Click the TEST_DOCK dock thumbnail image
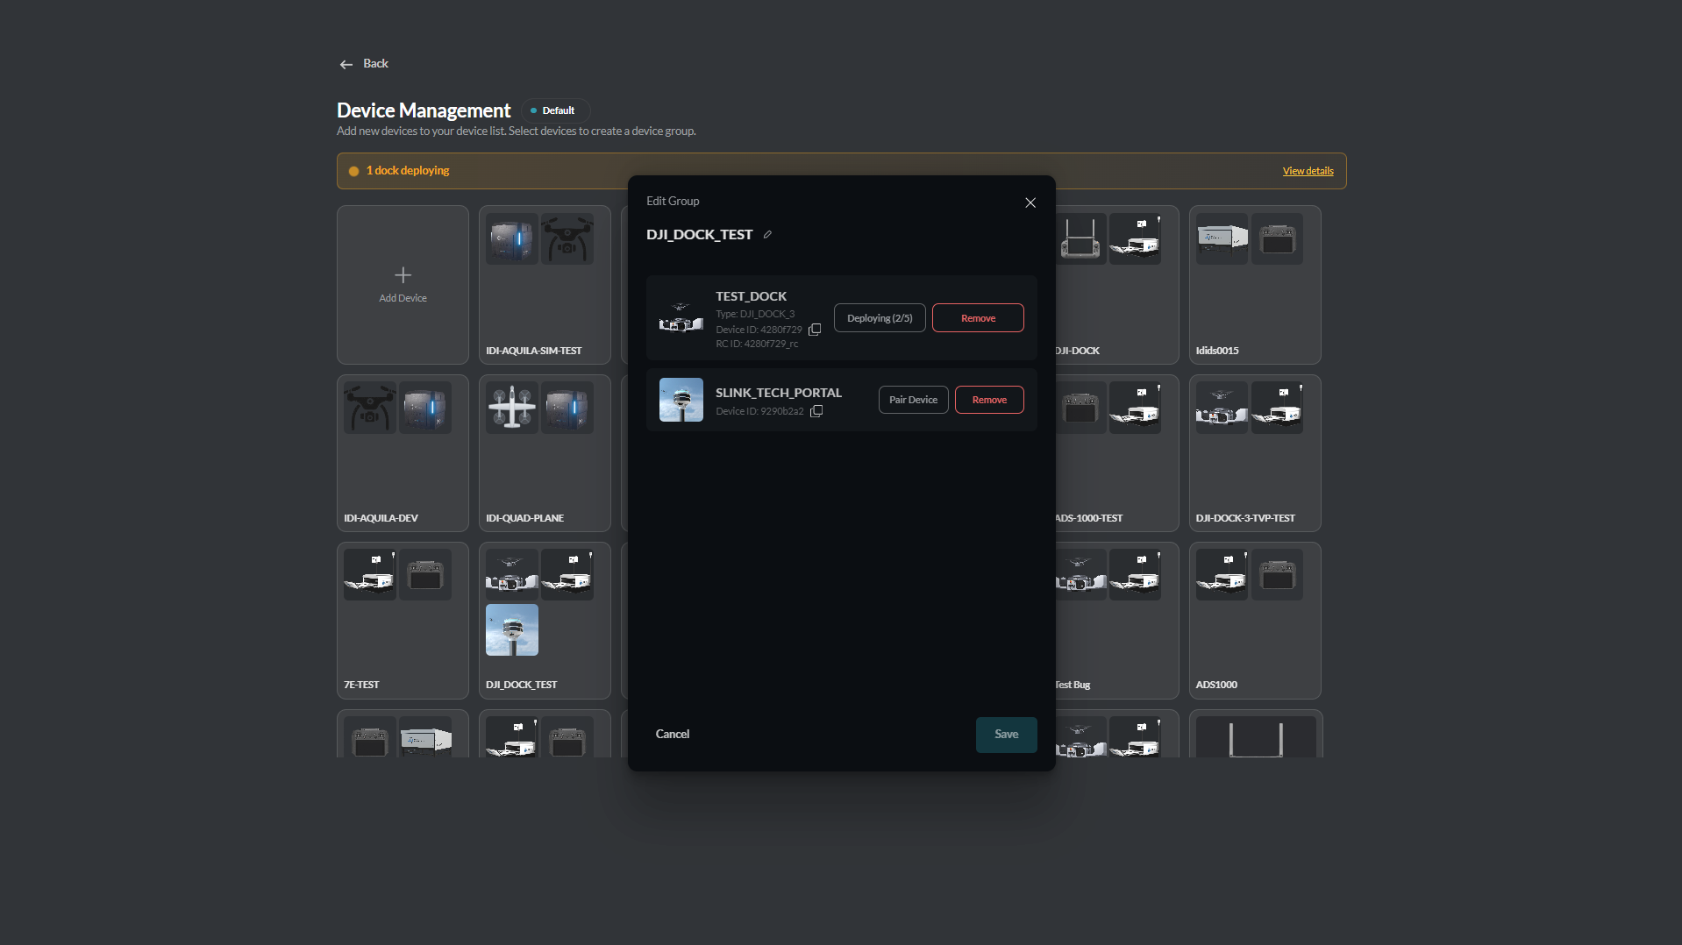Screen dimensions: 1682x945 click(681, 318)
